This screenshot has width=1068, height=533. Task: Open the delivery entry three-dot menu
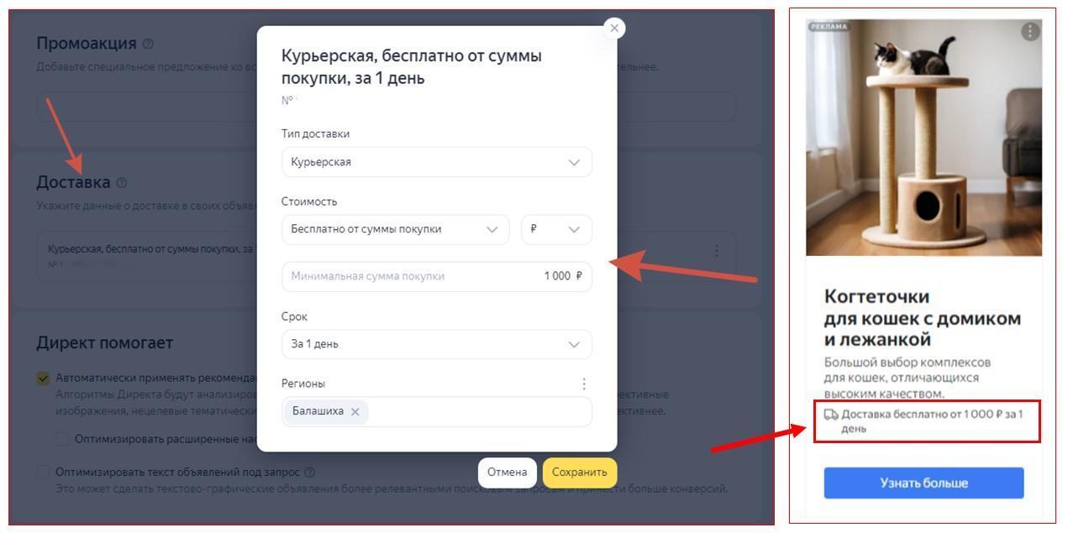click(x=716, y=251)
